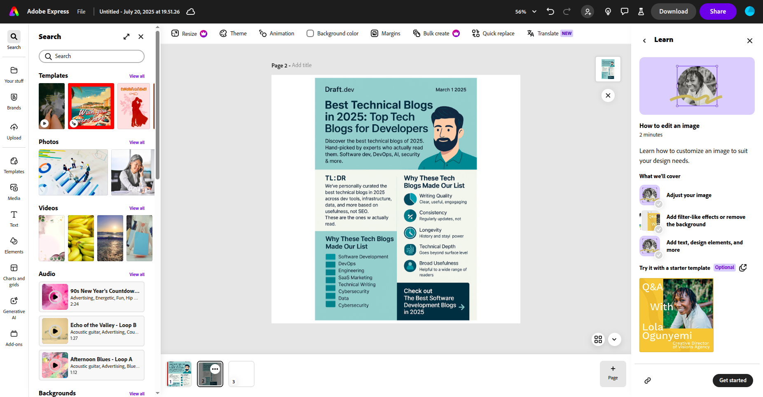View all Templates
This screenshot has width=763, height=397.
tap(137, 76)
